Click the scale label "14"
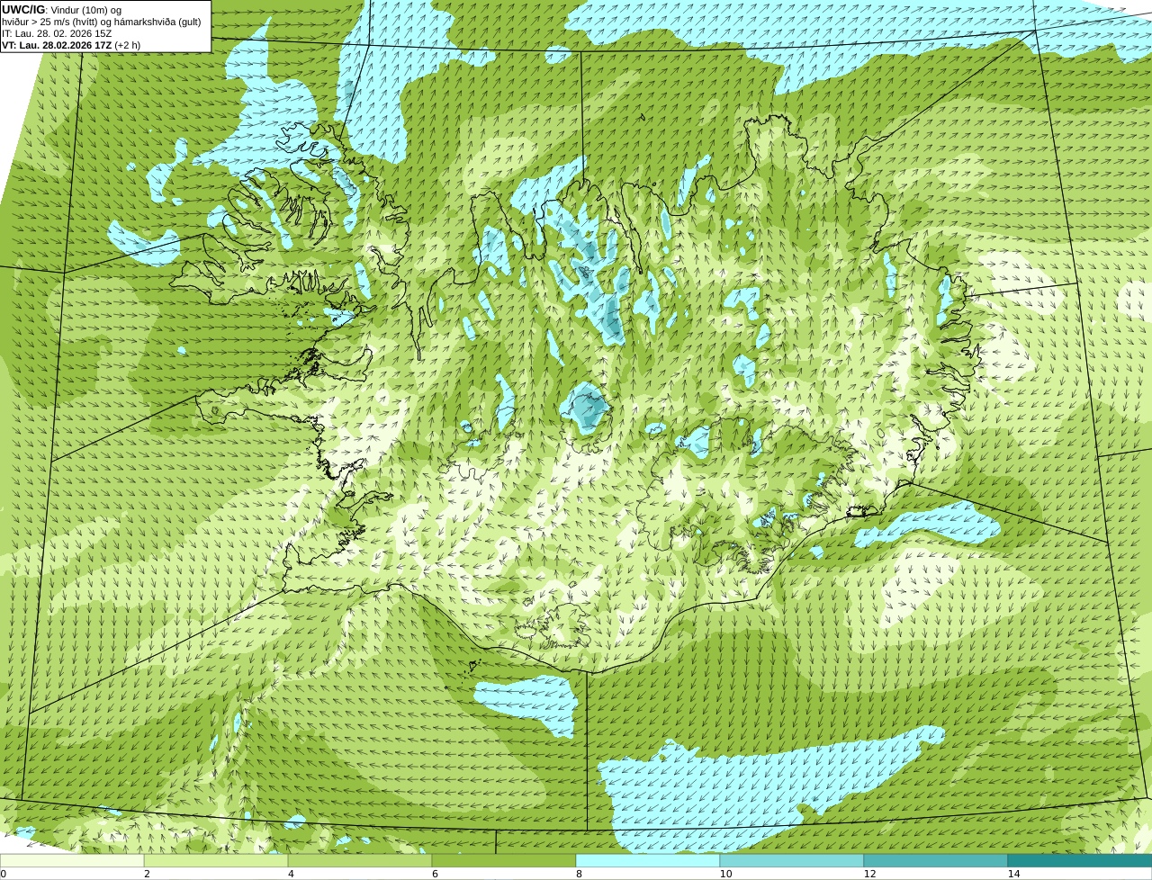Screen dimensions: 1152x880 point(1013,874)
